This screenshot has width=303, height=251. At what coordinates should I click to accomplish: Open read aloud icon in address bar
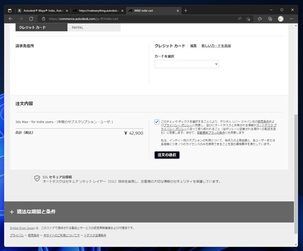tap(239, 19)
